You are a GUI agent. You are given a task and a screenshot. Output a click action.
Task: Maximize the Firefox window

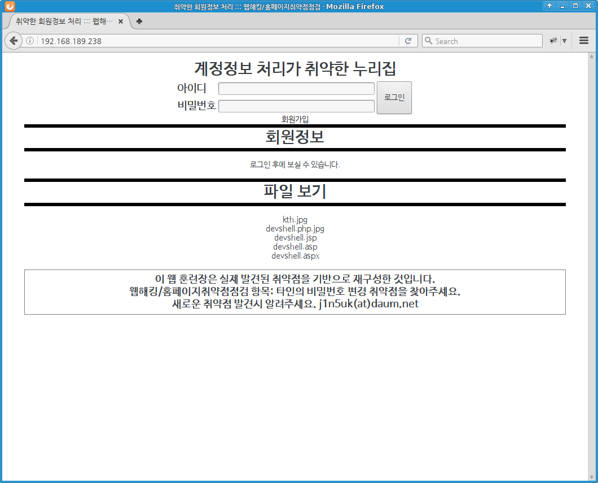[575, 6]
